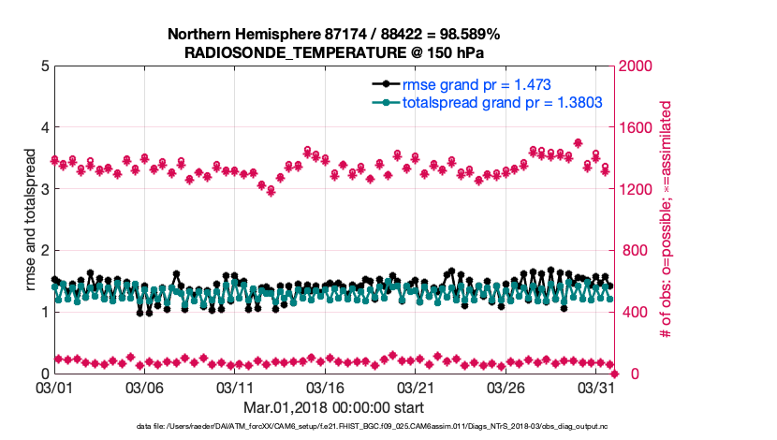Click the 'rmse and totalspread' left axis label
777x440 pixels.
pyautogui.click(x=30, y=220)
